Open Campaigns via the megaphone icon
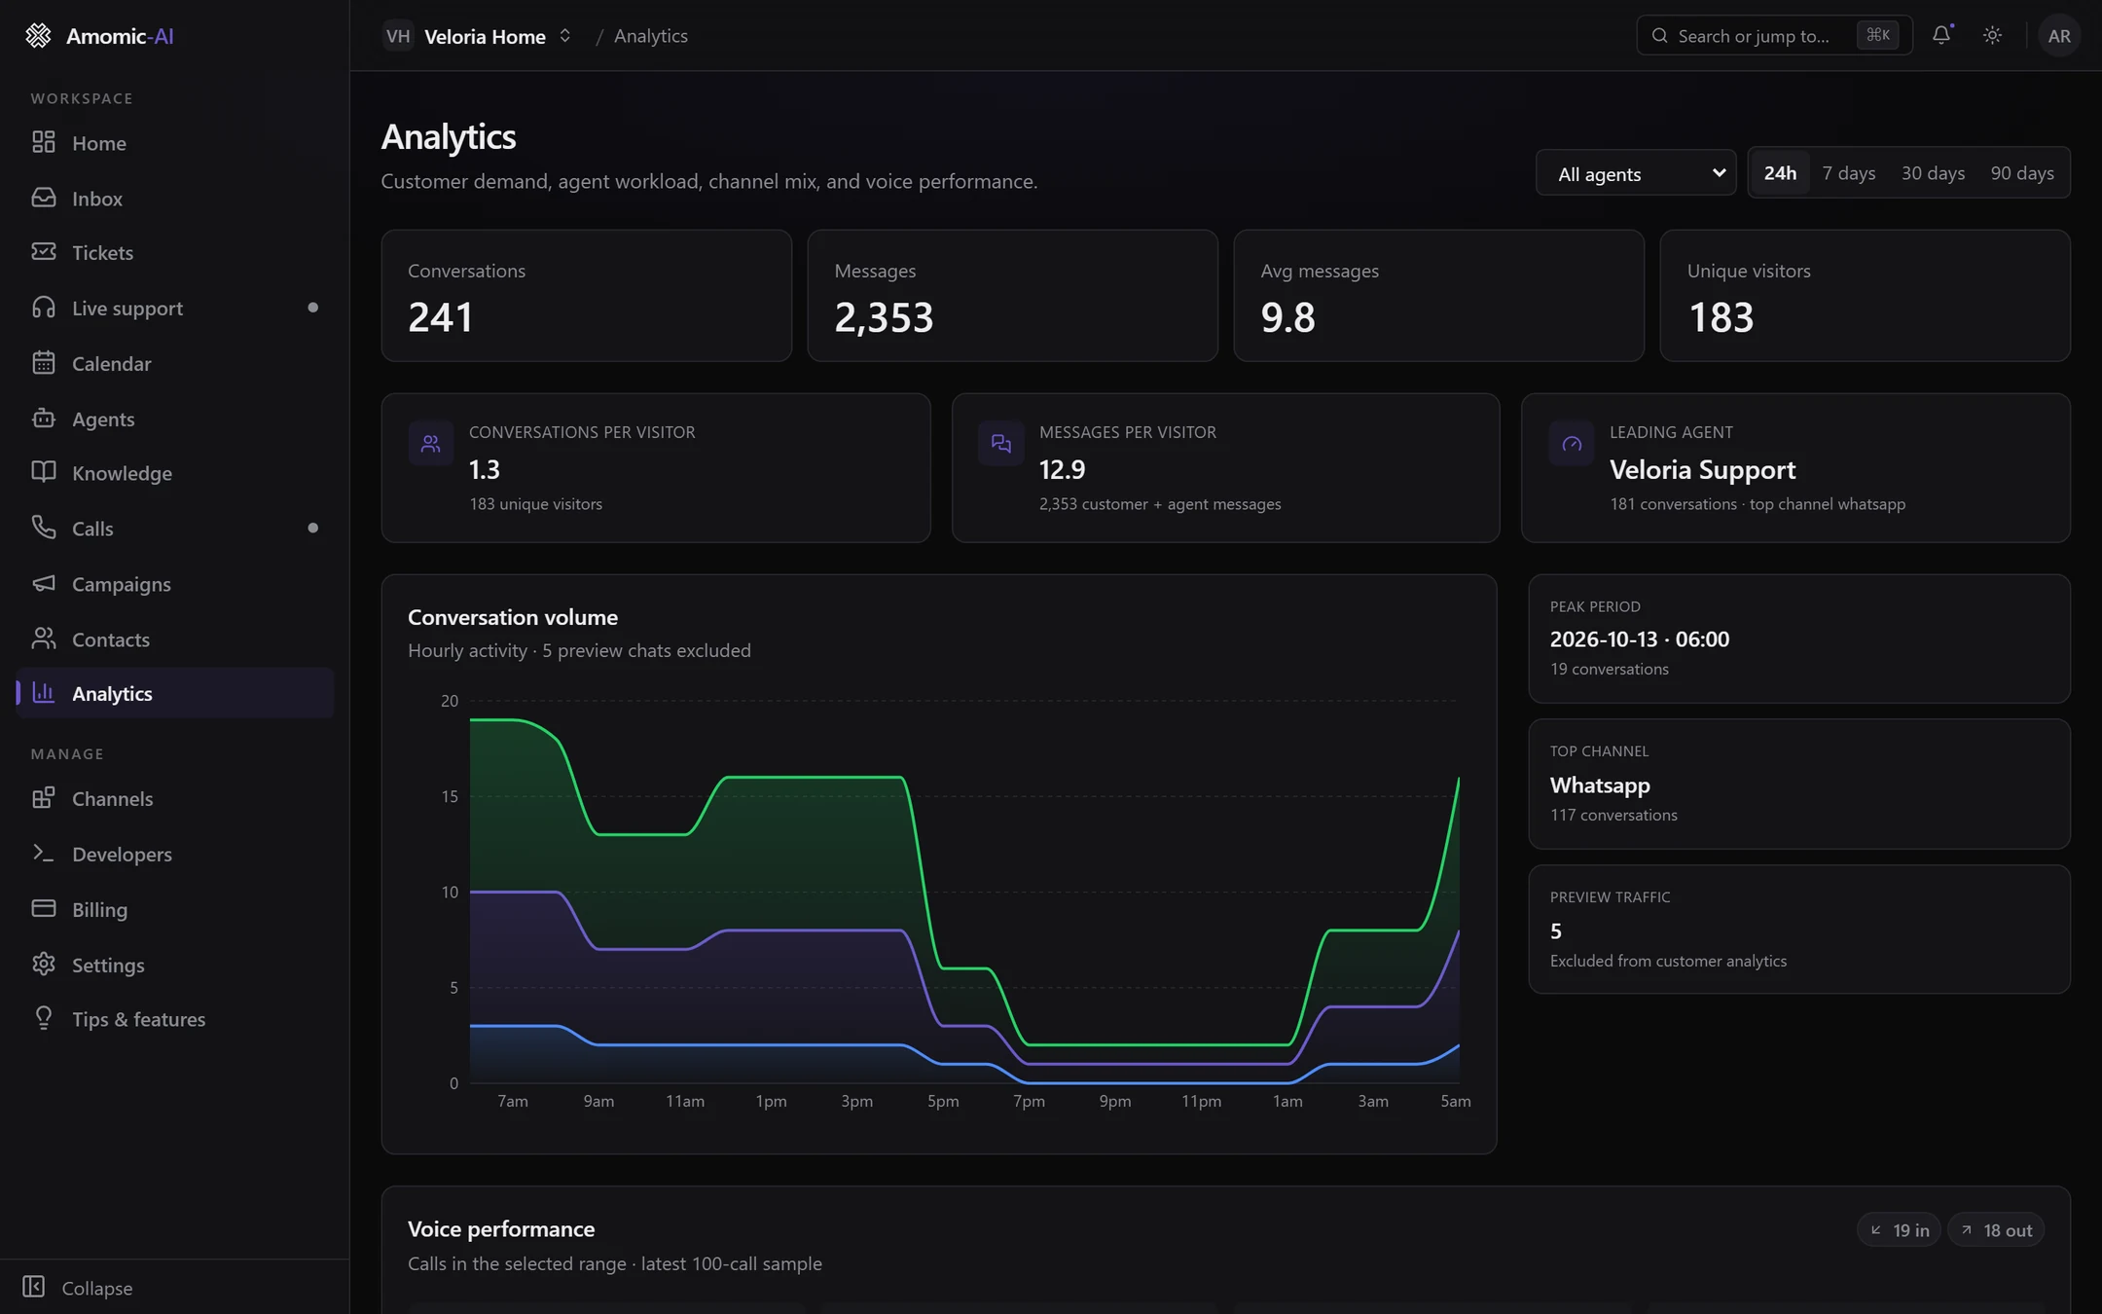Image resolution: width=2102 pixels, height=1314 pixels. 44,583
